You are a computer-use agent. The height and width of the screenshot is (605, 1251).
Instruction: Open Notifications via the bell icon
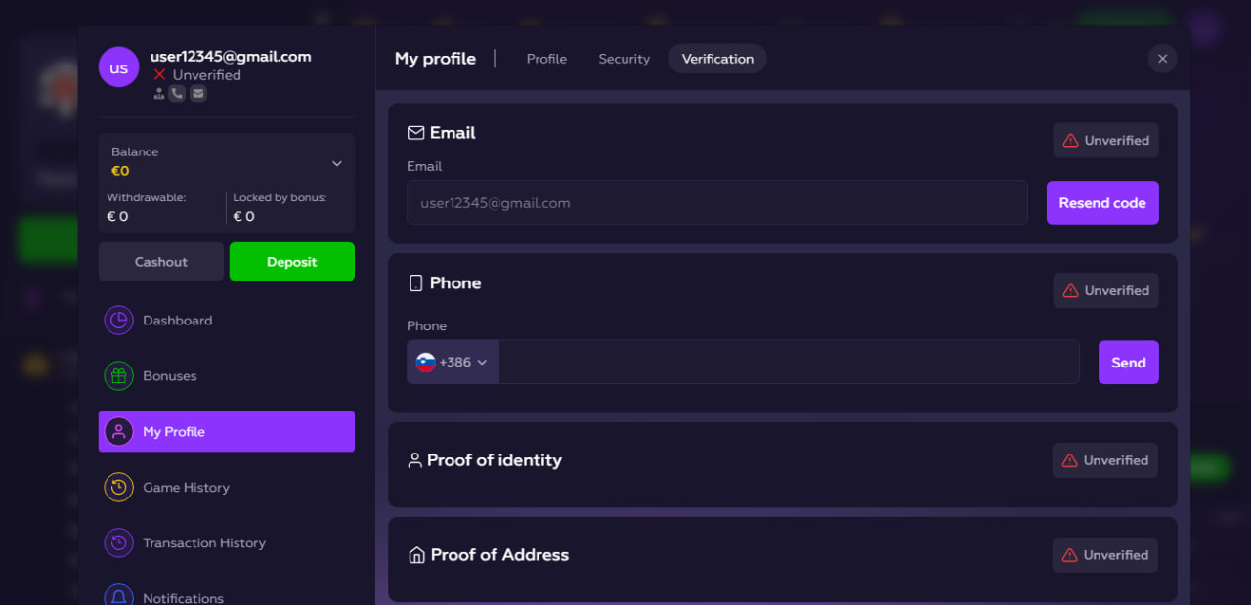[x=118, y=596]
